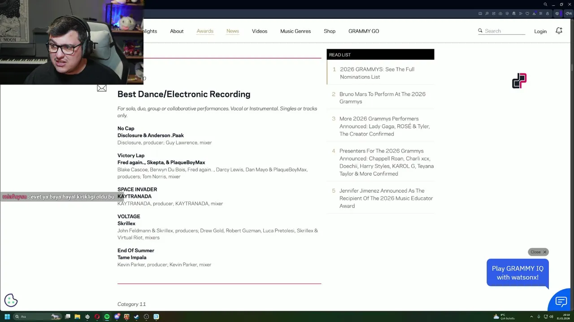Viewport: 574px width, 322px height.
Task: Select the 'End Of Summer' nominee title
Action: point(136,250)
